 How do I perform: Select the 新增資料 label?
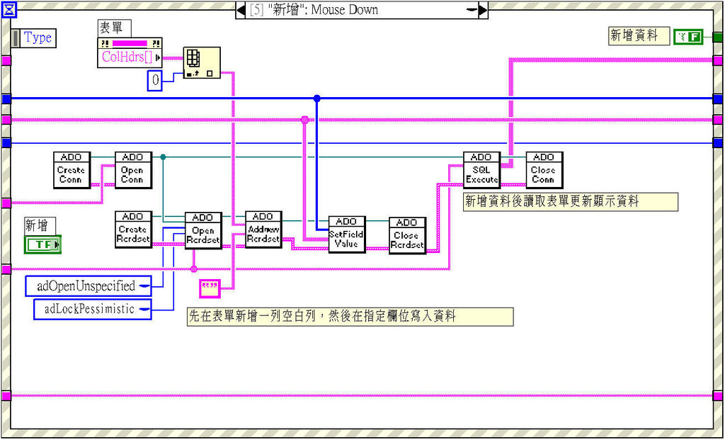coord(639,35)
